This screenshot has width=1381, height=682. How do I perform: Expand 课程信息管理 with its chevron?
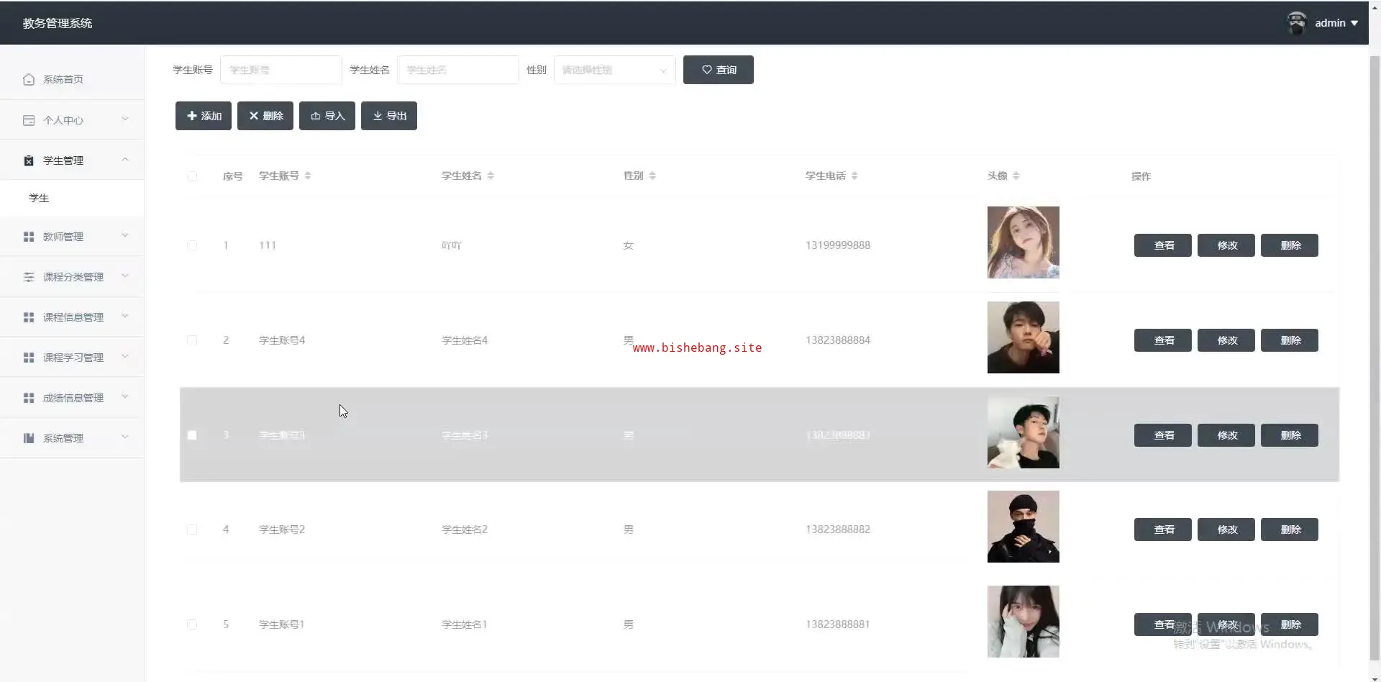tap(125, 317)
